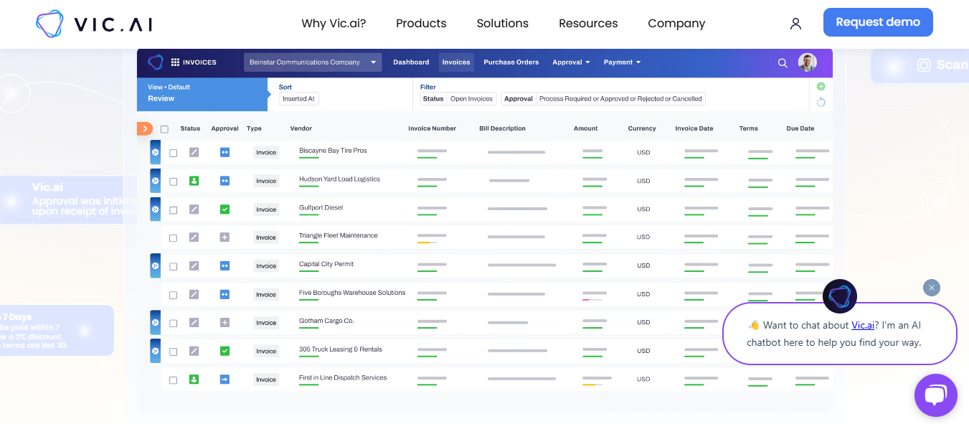Click the Gulfport Diesel Invoice type tag

coord(266,209)
